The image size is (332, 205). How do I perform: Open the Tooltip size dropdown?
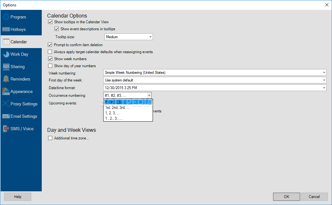(x=128, y=37)
